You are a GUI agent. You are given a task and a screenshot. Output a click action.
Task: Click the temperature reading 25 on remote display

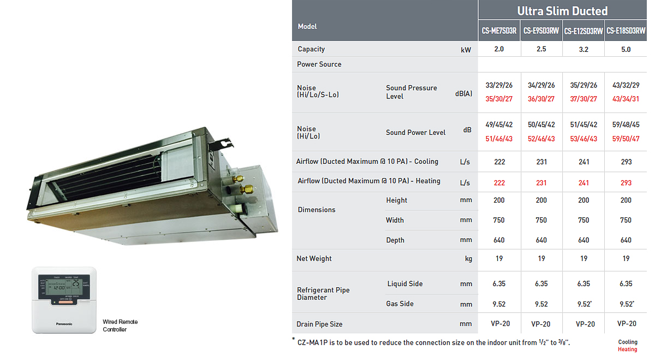coord(75,282)
